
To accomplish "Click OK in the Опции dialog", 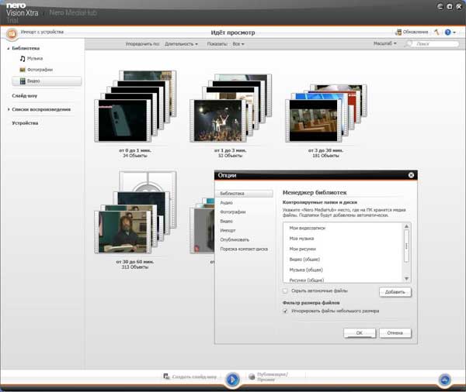I will click(359, 332).
